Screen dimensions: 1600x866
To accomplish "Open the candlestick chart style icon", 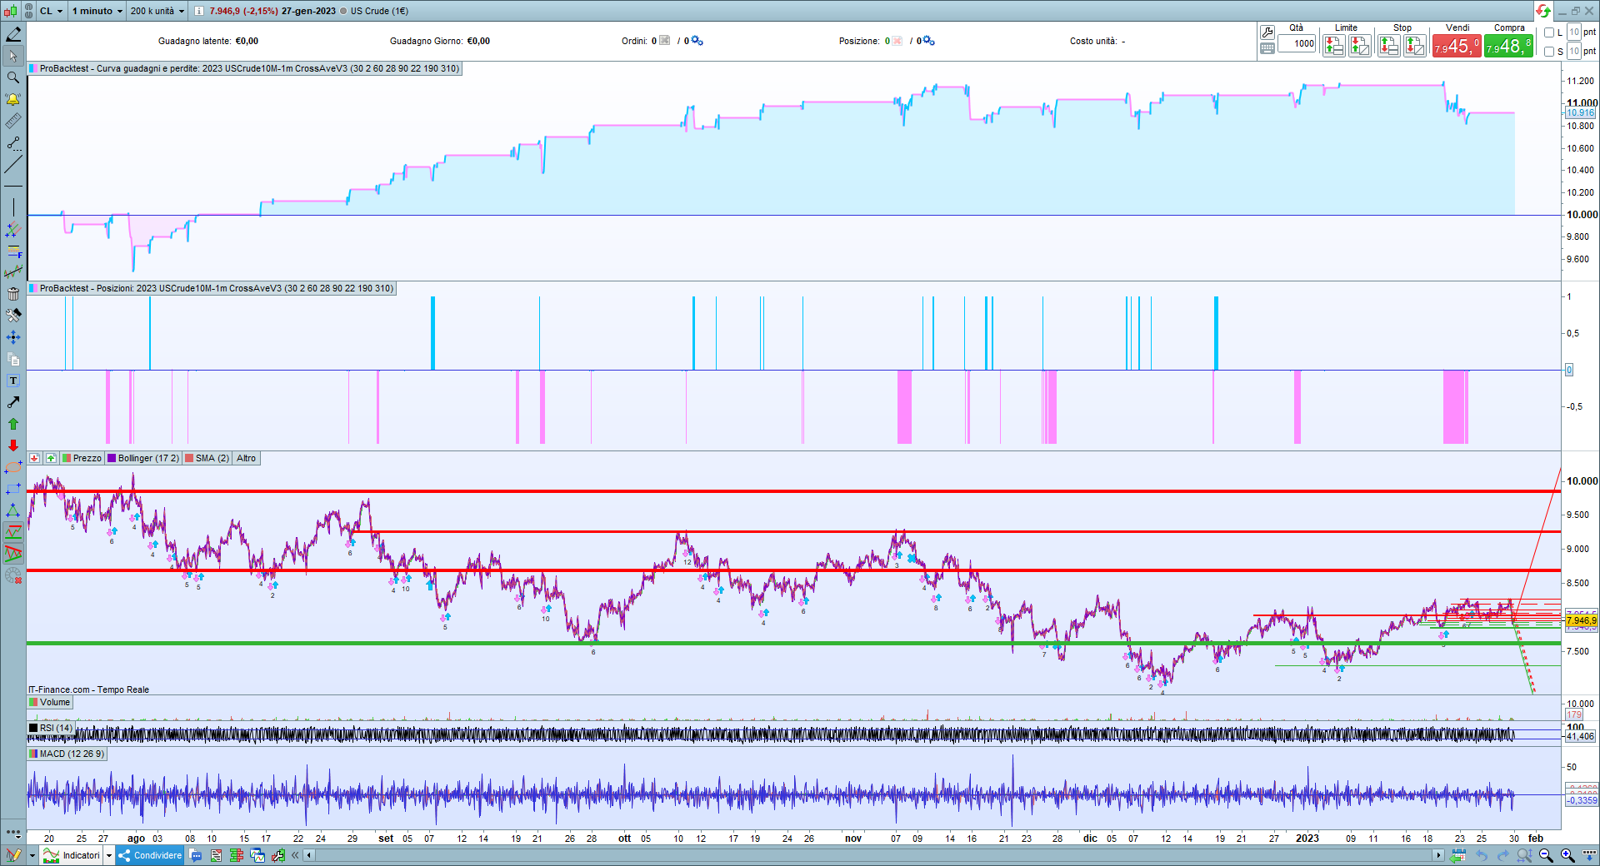I will tap(10, 11).
